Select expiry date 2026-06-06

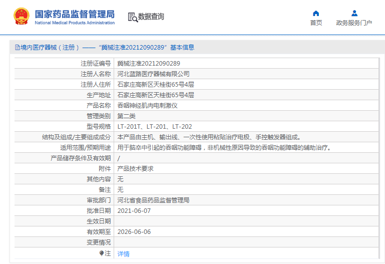[x=134, y=232]
